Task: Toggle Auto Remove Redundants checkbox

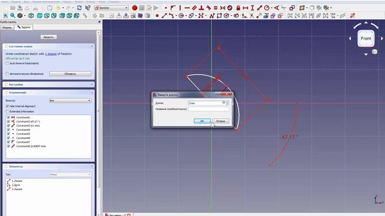Action: point(7,64)
